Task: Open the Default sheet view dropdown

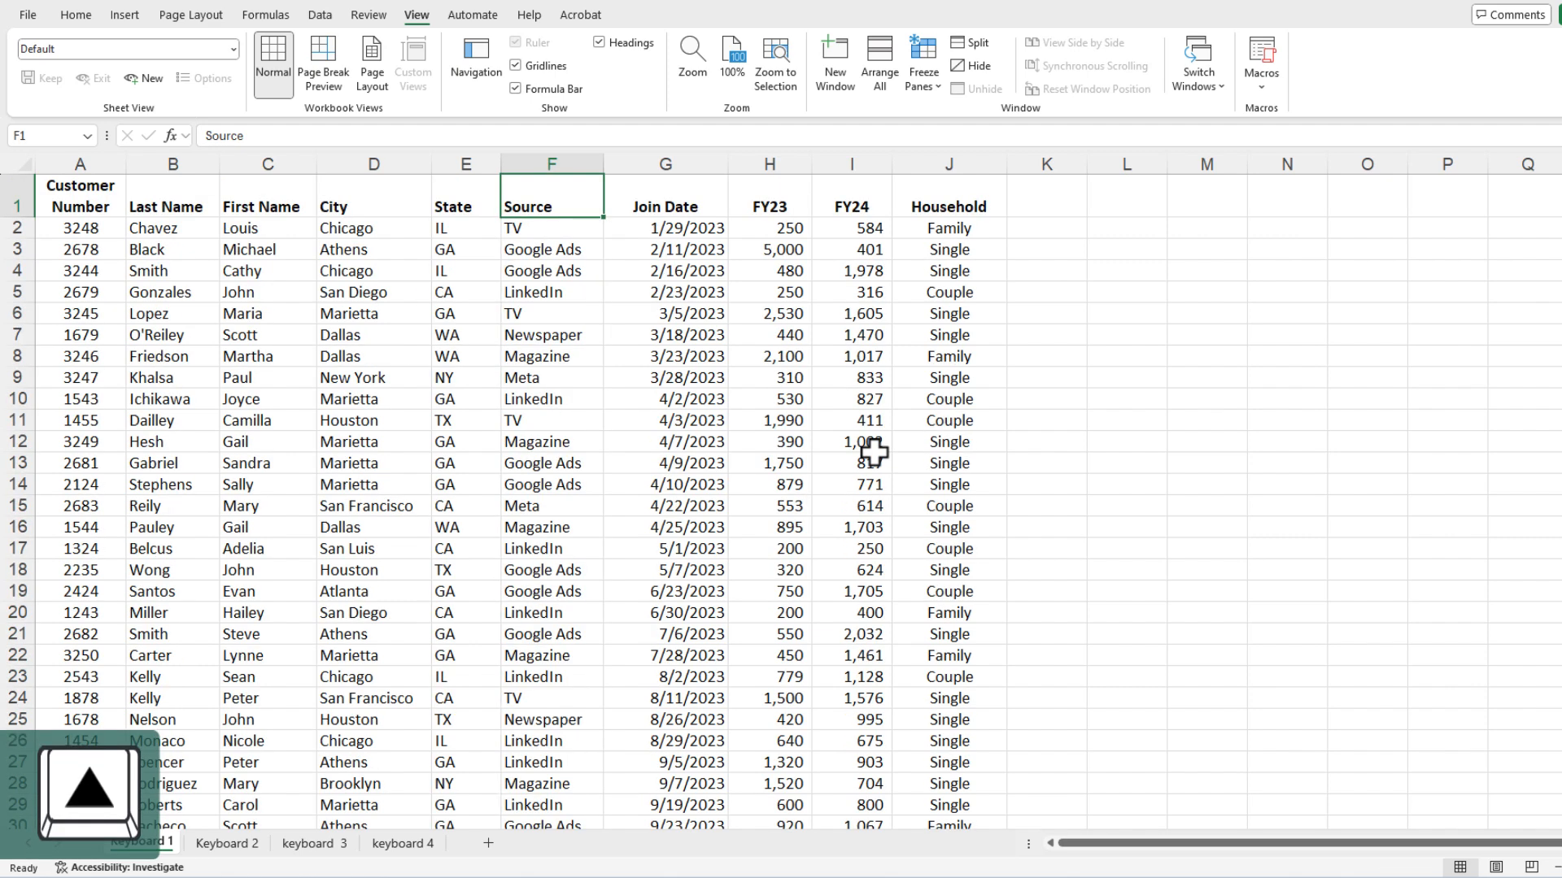Action: pos(233,49)
